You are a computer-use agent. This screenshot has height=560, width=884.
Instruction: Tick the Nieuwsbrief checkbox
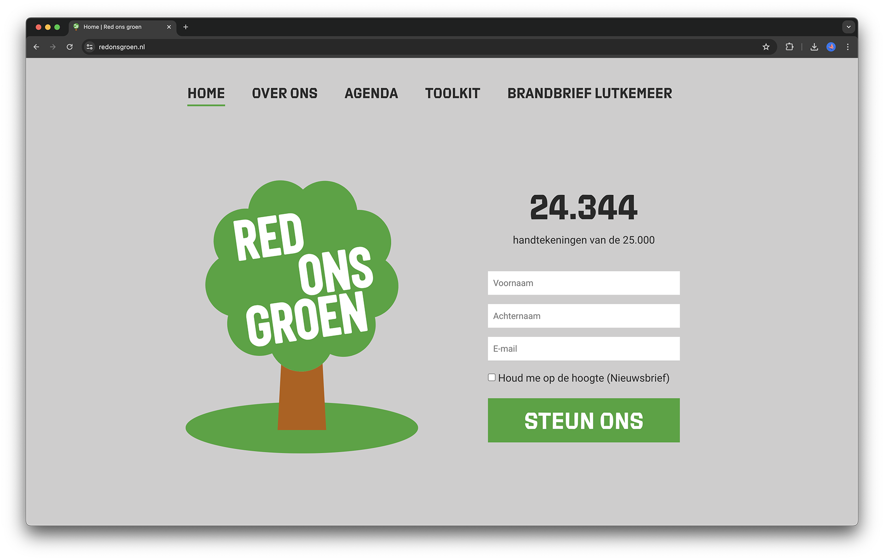click(x=492, y=377)
